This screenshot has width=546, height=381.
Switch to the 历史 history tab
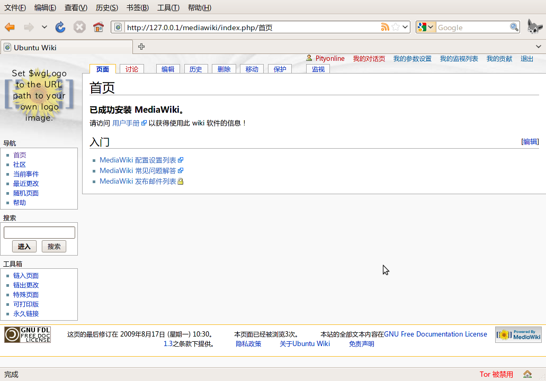click(196, 69)
